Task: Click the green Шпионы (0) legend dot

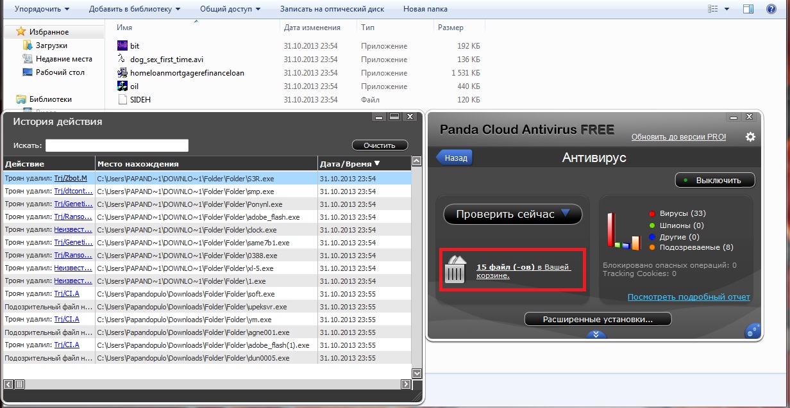Action: tap(652, 225)
